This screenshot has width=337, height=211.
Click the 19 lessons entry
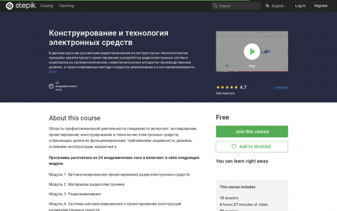229,197
